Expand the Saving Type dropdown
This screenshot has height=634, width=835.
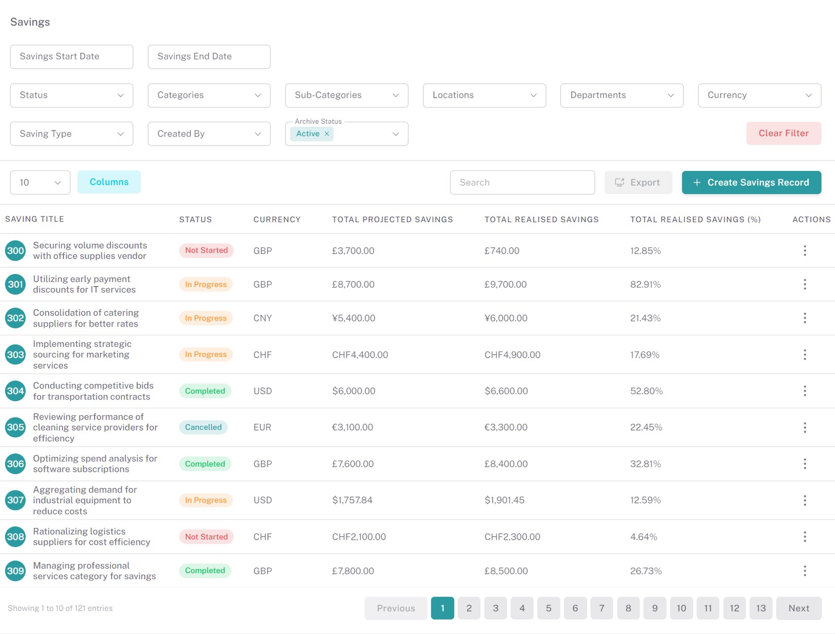pyautogui.click(x=72, y=134)
